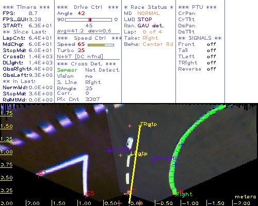Toggle the TLeft signal off value
Image resolution: width=258 pixels, height=206 pixels.
tap(211, 57)
